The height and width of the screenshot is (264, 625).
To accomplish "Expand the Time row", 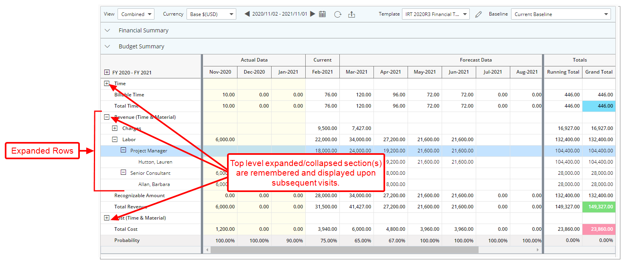I will tap(107, 84).
